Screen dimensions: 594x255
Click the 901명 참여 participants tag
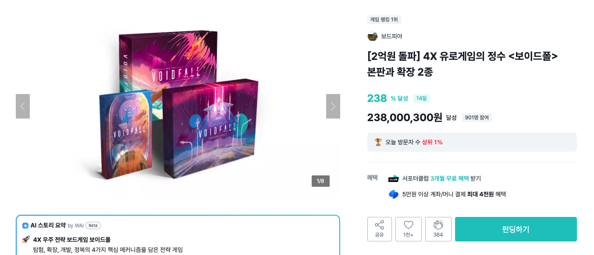click(x=477, y=118)
